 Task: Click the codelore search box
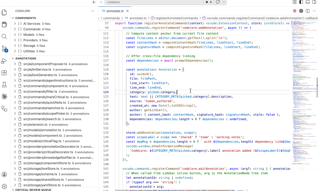click(154, 2)
